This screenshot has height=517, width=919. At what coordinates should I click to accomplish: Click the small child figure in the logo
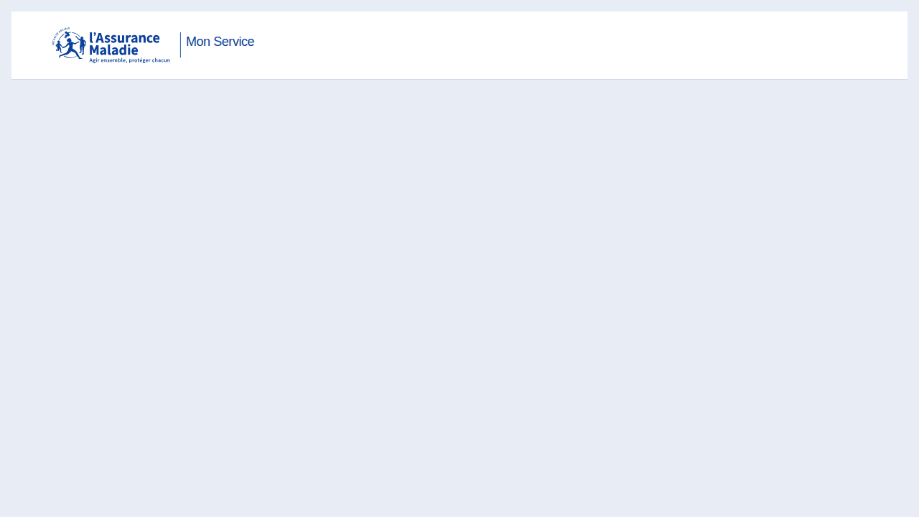pyautogui.click(x=59, y=47)
